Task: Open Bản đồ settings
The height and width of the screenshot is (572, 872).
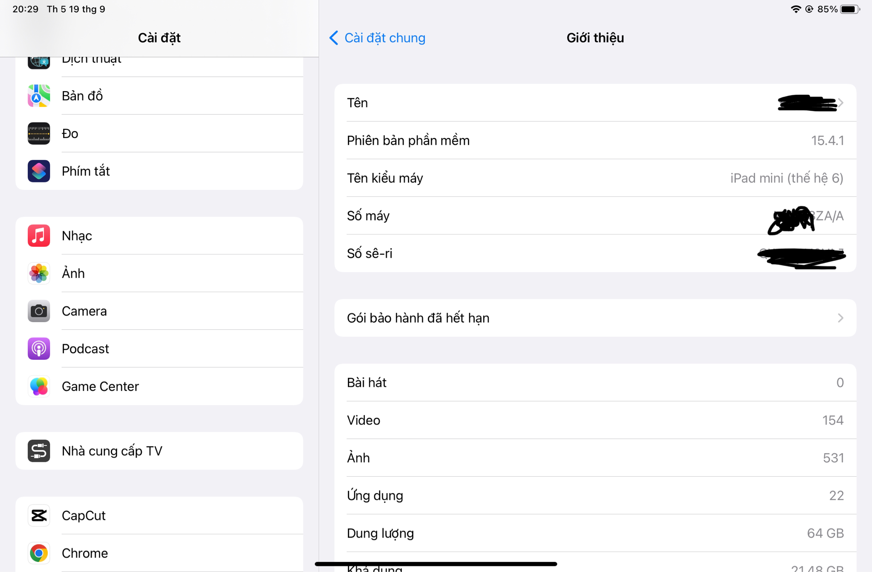Action: coord(159,96)
